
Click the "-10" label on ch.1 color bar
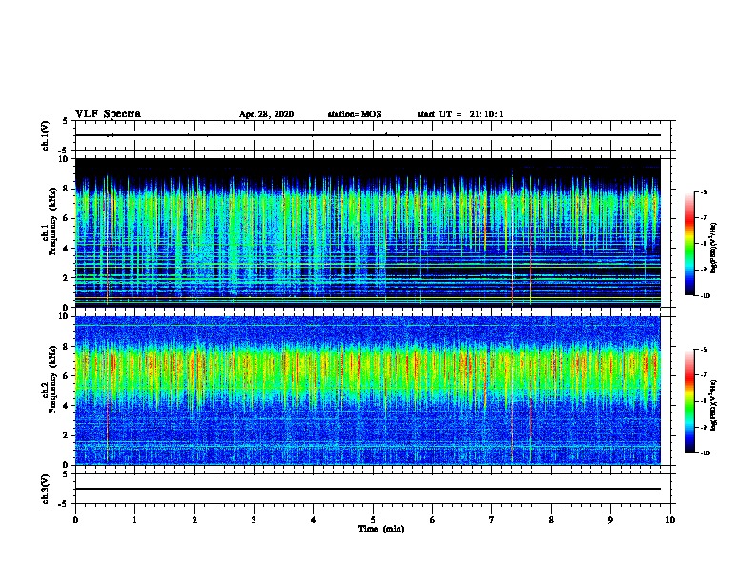(x=704, y=296)
